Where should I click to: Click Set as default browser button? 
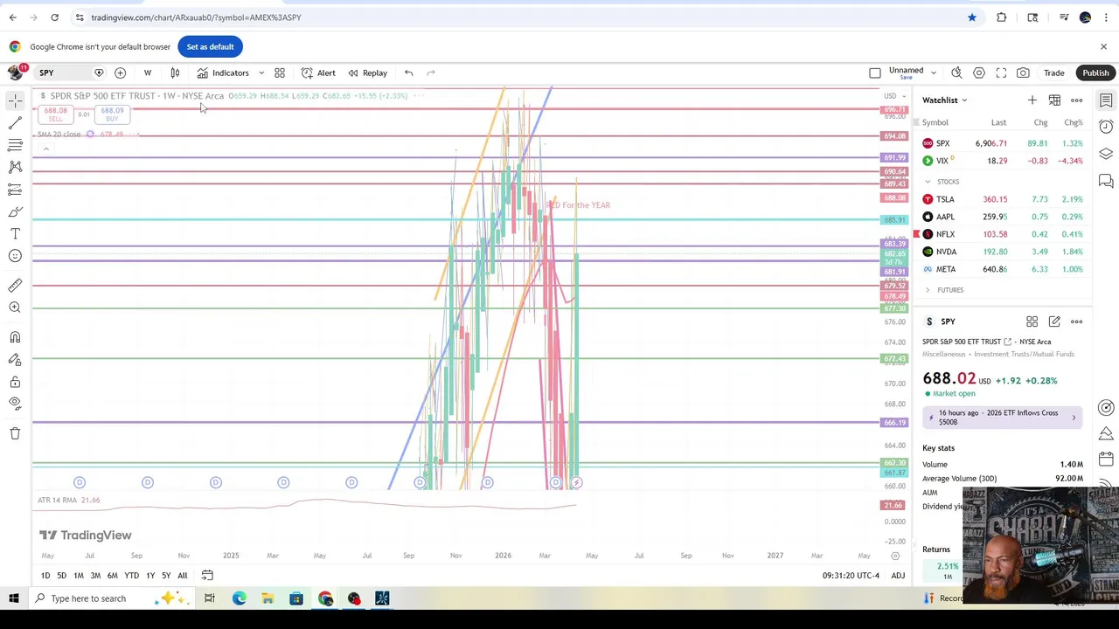[x=210, y=46]
